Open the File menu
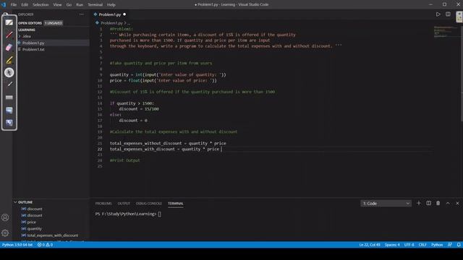Viewport: 463px width, 260px height. point(14,5)
